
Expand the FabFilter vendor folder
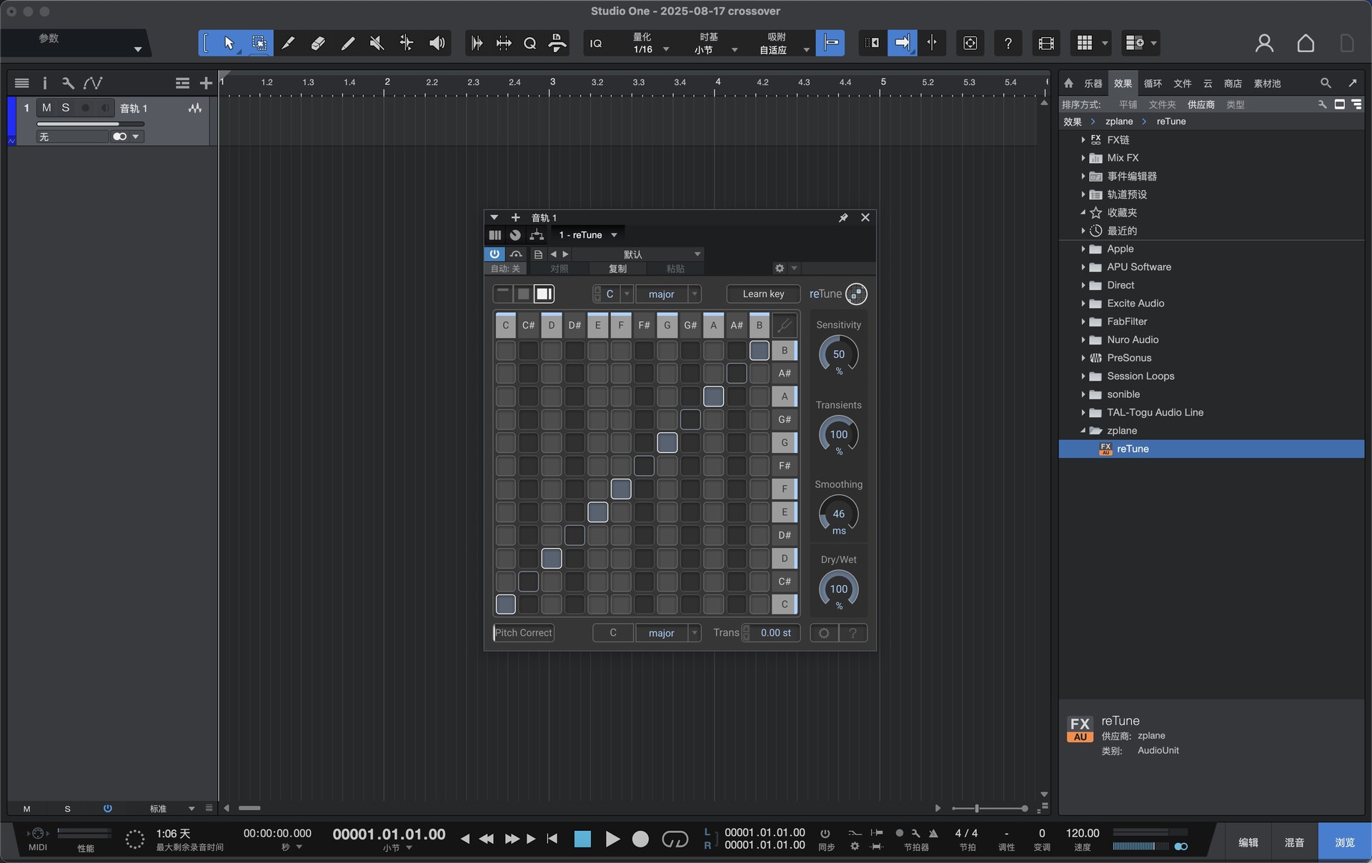1083,321
